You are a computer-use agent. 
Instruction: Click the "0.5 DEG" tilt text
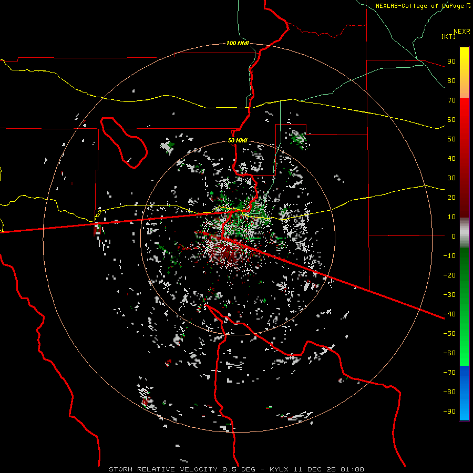click(239, 469)
